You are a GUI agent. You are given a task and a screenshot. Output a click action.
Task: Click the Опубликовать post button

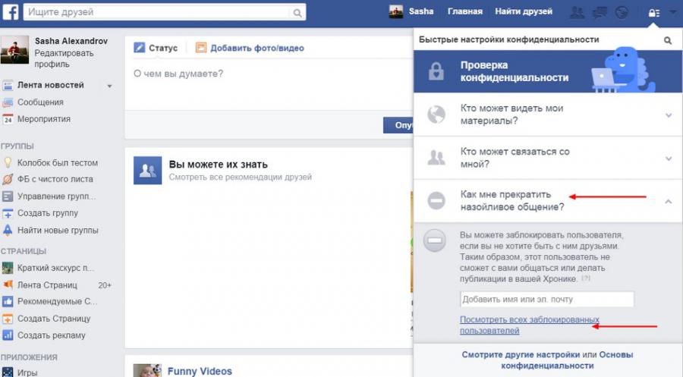[x=398, y=125]
